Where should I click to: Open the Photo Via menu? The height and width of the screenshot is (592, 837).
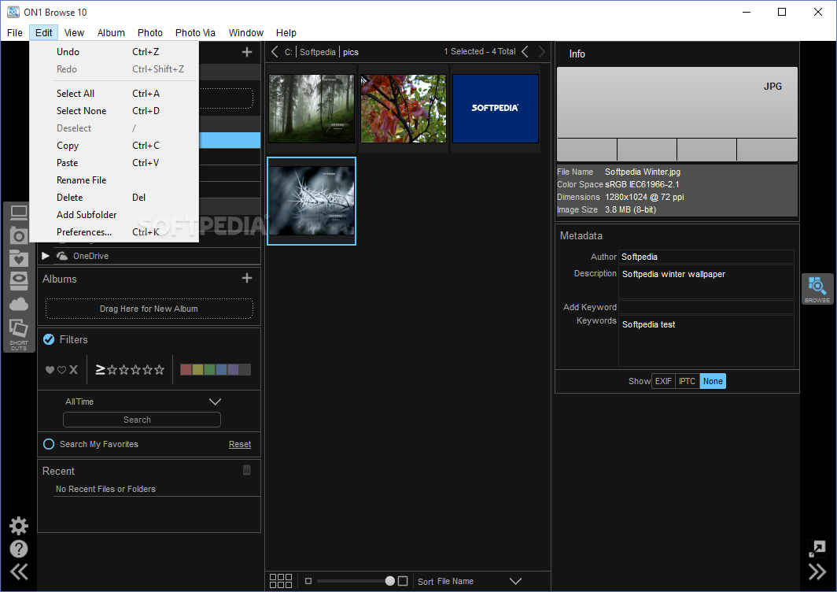pos(195,32)
